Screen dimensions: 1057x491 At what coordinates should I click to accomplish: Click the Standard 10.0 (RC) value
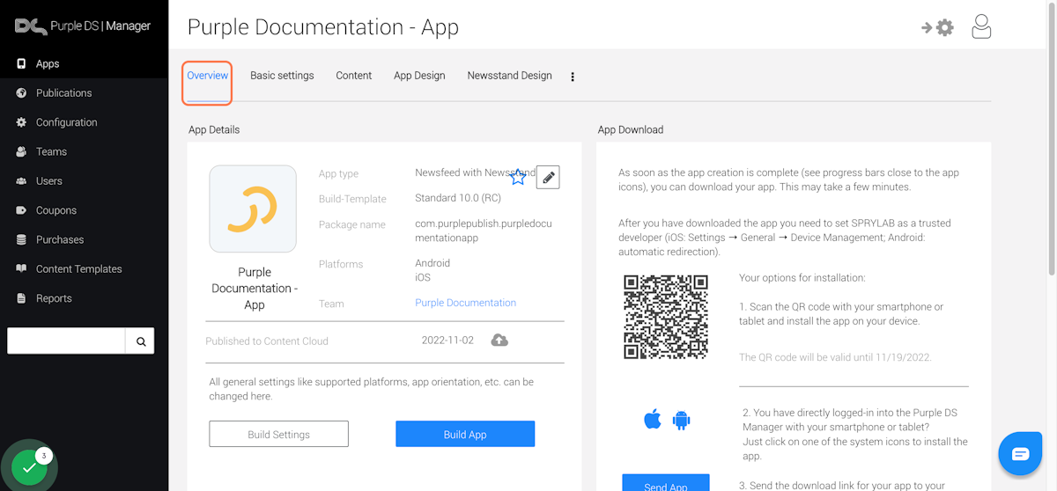[x=458, y=198]
